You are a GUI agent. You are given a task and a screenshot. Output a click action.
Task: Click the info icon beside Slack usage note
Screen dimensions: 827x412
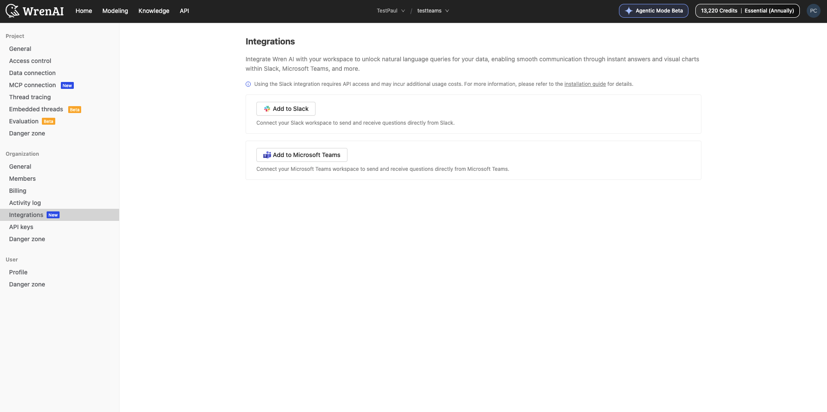(248, 84)
